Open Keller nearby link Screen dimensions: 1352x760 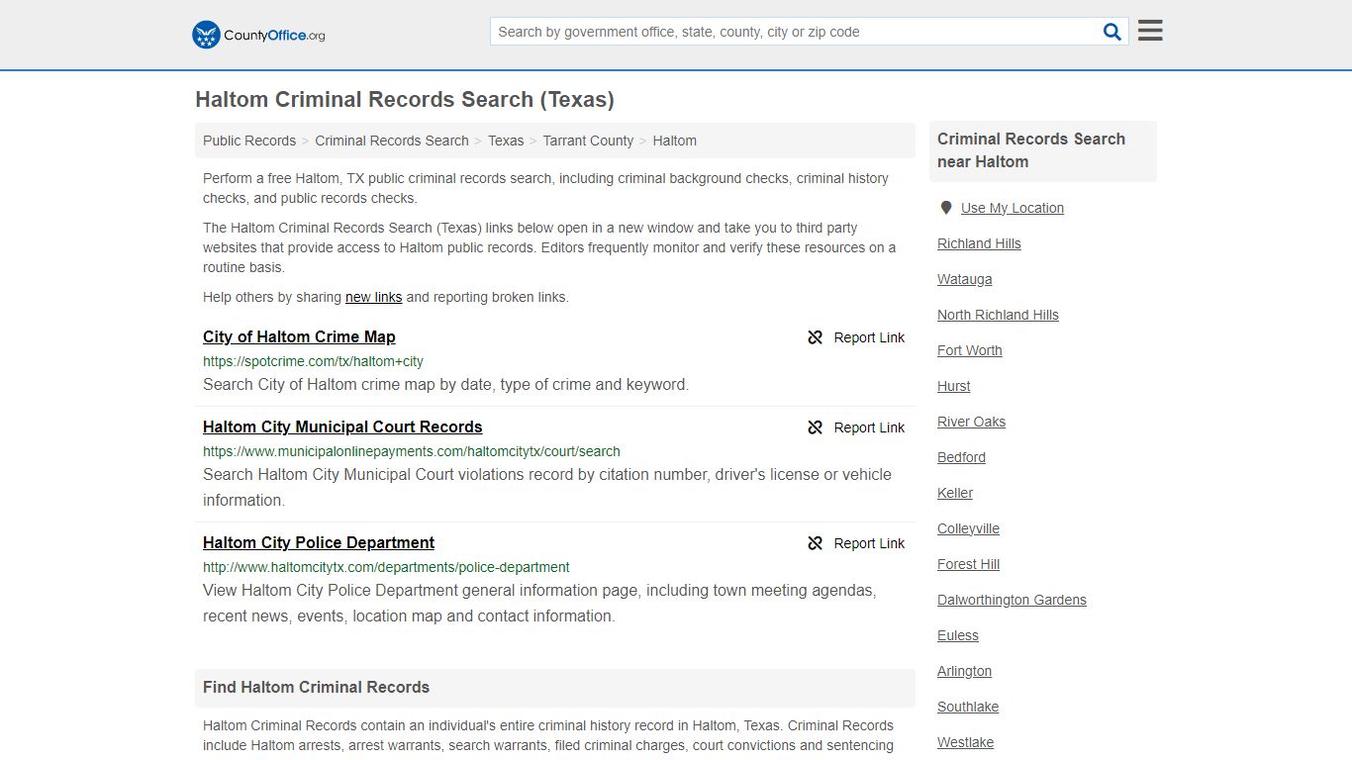[x=955, y=493]
